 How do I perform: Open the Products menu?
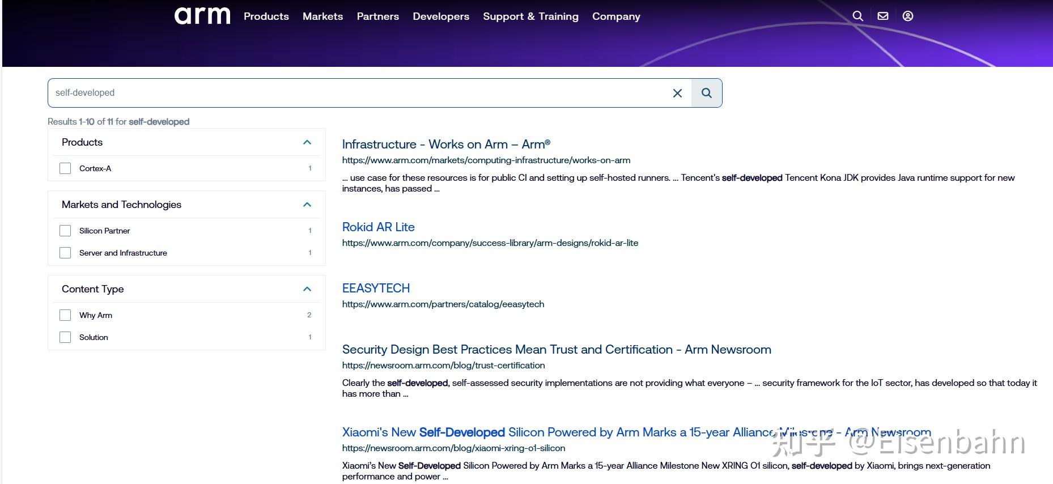(266, 16)
